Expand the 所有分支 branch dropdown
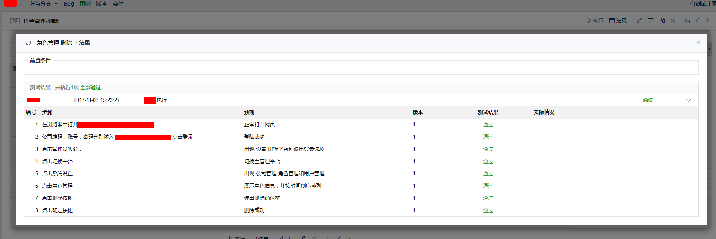The width and height of the screenshot is (716, 239). point(43,4)
